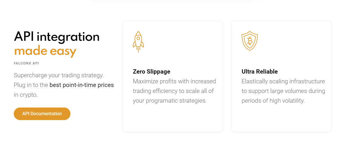This screenshot has height=152, width=345.
Task: Click "Maximize profits with increased" text line
Action: (x=174, y=81)
